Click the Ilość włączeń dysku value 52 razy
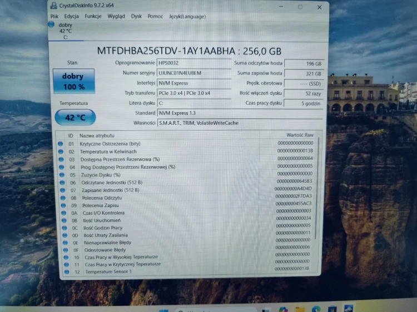Image resolution: width=417 pixels, height=312 pixels. [x=304, y=93]
